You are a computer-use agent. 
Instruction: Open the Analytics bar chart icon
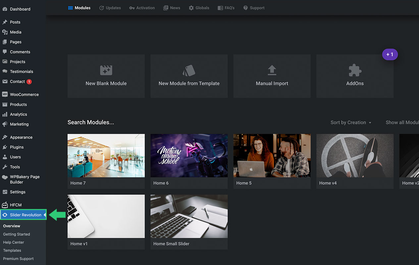click(5, 114)
